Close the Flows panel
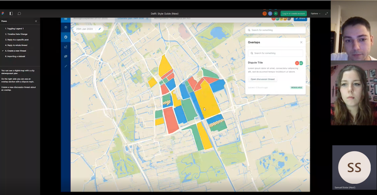 pyautogui.click(x=36, y=21)
